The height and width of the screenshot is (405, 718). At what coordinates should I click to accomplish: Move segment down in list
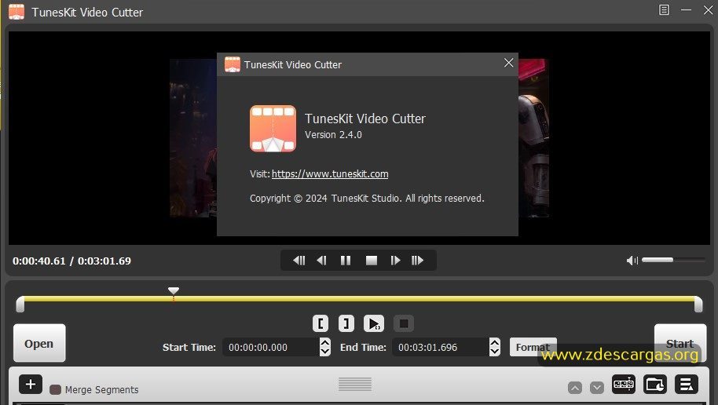tap(597, 388)
